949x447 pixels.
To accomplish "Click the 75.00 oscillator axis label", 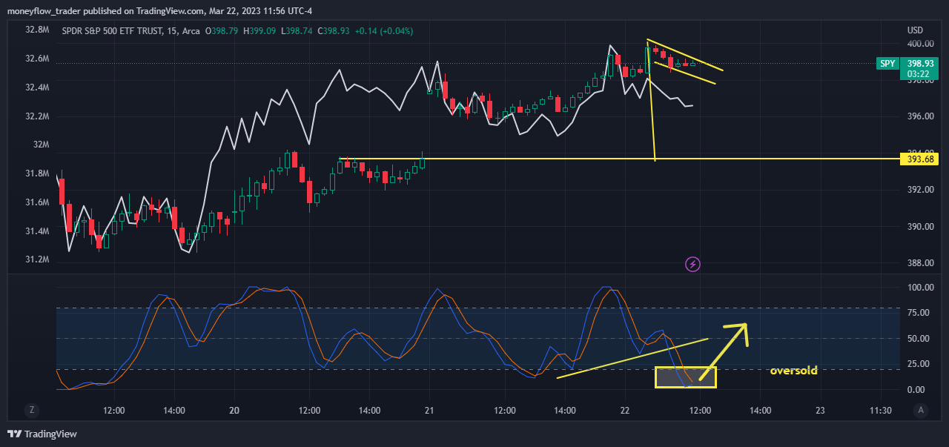I will (x=917, y=313).
